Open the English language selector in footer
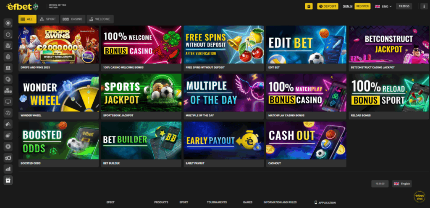 tap(402, 184)
